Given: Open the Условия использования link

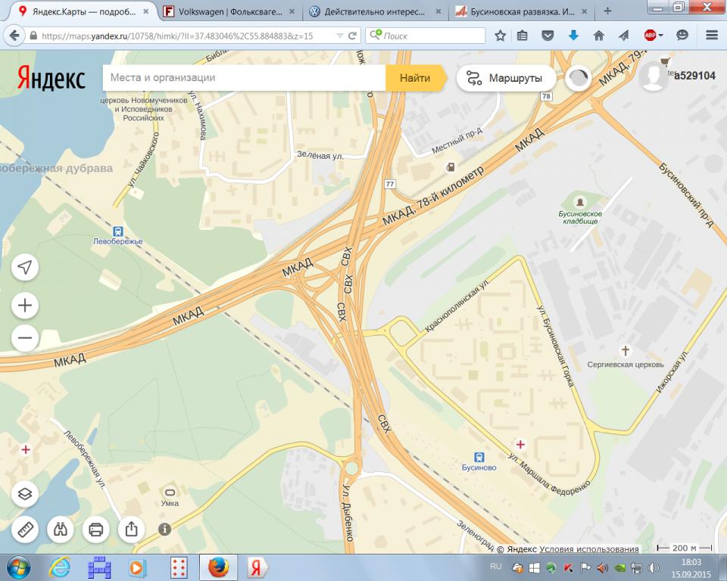Looking at the screenshot, I should (589, 549).
